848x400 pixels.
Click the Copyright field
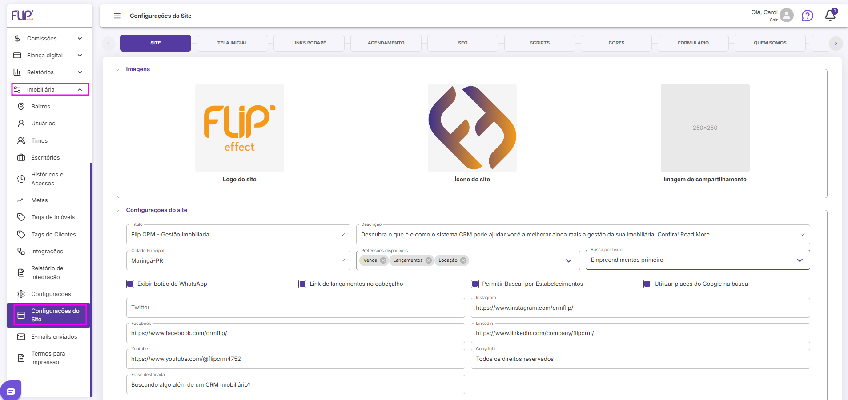[640, 359]
